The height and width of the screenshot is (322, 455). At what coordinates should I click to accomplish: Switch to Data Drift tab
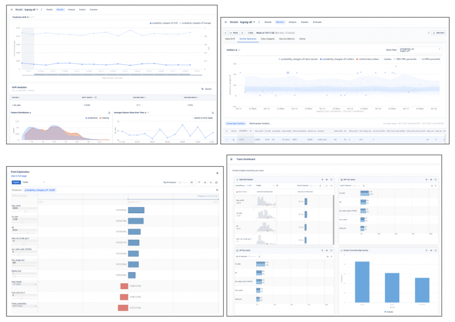click(x=230, y=39)
